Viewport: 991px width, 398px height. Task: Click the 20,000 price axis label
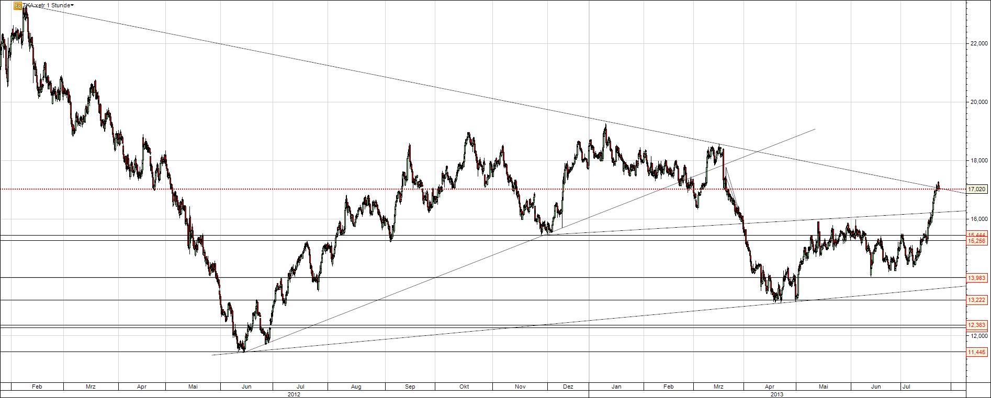coord(977,102)
